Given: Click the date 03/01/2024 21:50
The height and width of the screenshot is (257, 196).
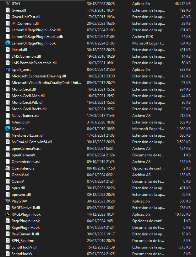Looking at the screenshot, I should coord(101,70).
